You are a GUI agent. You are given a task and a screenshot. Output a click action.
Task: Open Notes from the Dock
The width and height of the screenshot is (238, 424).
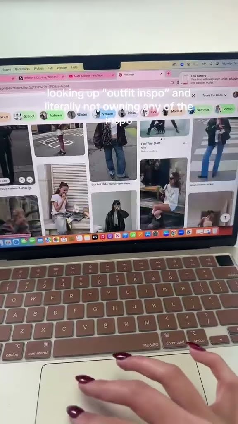87,238
